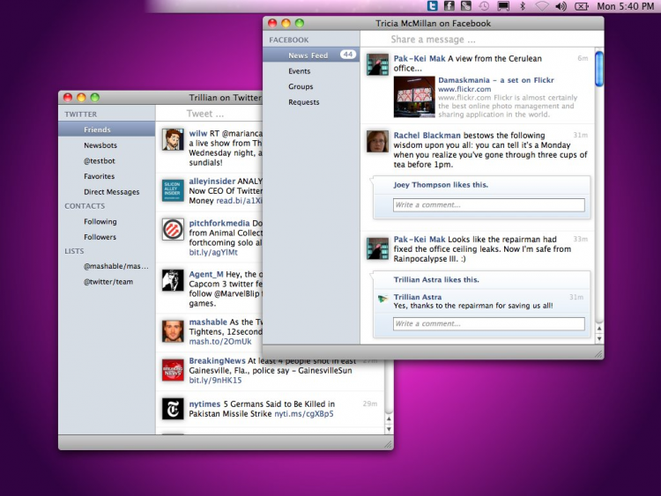The height and width of the screenshot is (496, 661).
Task: Click the 44 unread badge on News Feed
Action: 348,55
